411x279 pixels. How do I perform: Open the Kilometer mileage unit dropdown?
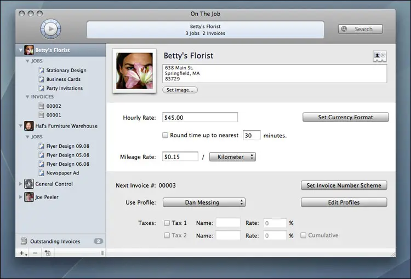pos(232,157)
